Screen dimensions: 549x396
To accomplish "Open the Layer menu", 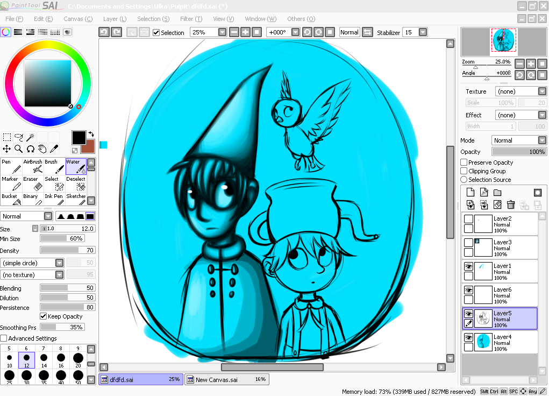I will pyautogui.click(x=115, y=19).
